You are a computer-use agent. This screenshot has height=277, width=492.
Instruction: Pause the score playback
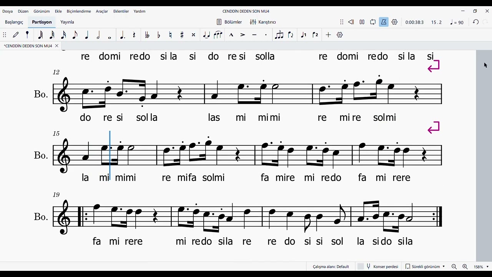coord(362,22)
